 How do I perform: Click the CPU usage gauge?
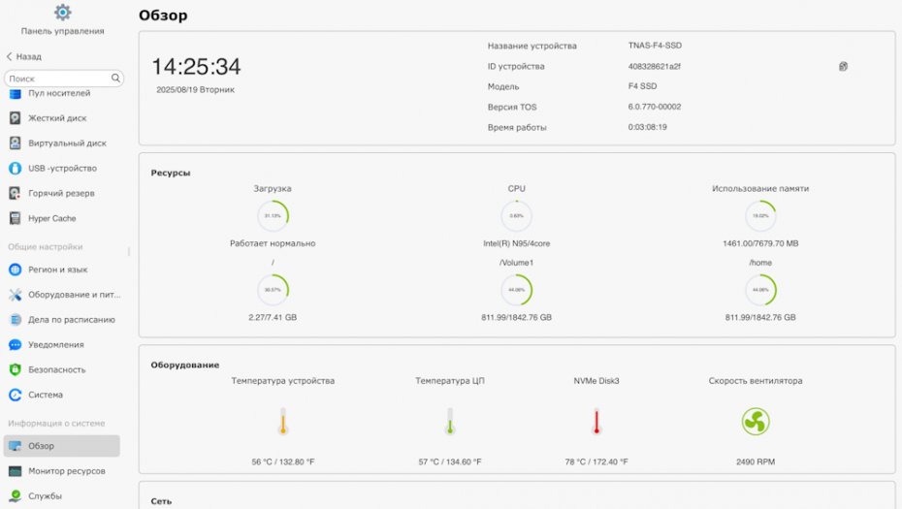(517, 215)
